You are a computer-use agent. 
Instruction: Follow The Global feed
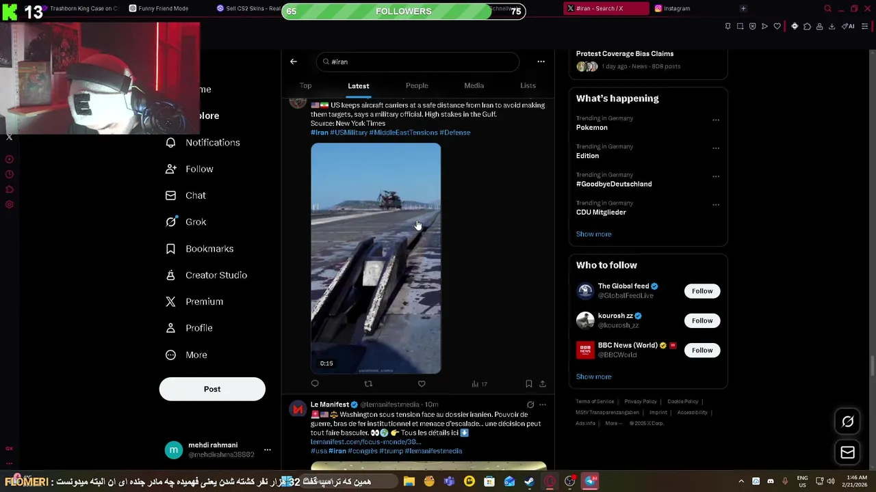(x=701, y=291)
